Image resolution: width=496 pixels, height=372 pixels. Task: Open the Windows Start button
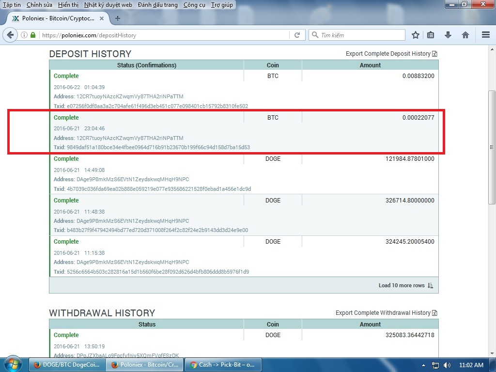click(12, 364)
